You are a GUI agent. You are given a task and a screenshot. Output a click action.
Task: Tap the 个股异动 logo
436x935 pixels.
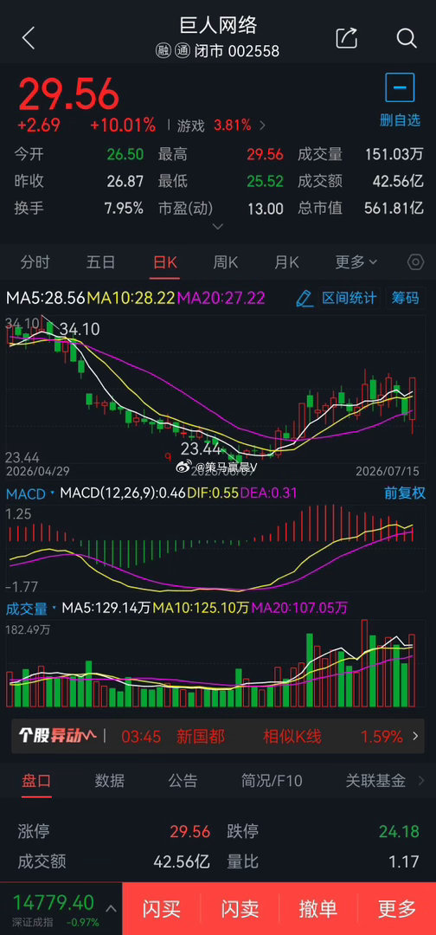click(57, 736)
